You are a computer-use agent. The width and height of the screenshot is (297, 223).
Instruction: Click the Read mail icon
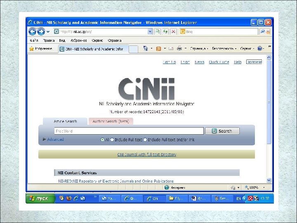tap(171, 49)
